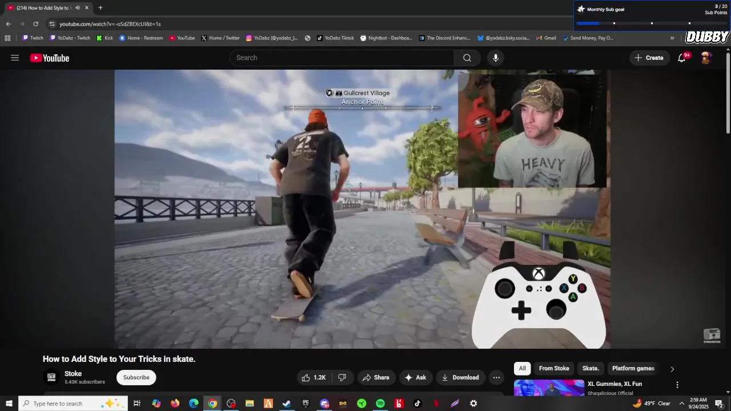Select the Skate. filter chip
Image resolution: width=731 pixels, height=411 pixels.
tap(591, 369)
